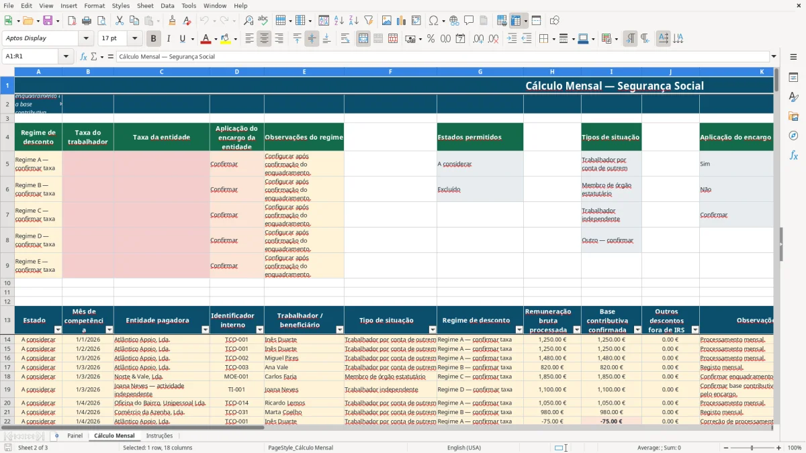Toggle Bold formatting

154,39
